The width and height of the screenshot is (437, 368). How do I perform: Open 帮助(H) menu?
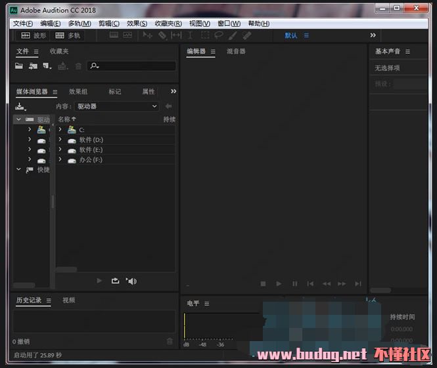point(259,24)
